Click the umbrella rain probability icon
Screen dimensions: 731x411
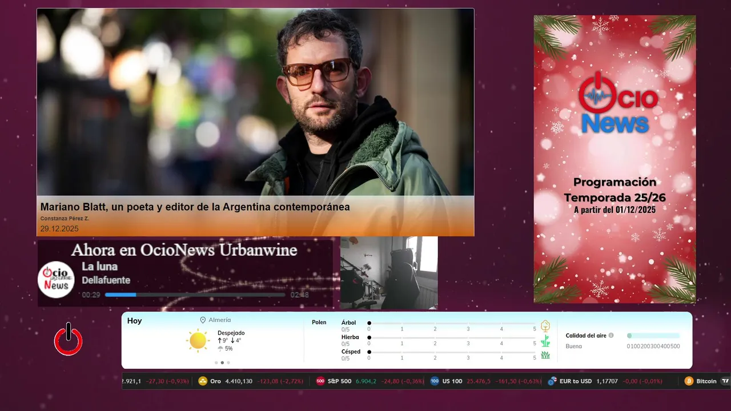220,349
